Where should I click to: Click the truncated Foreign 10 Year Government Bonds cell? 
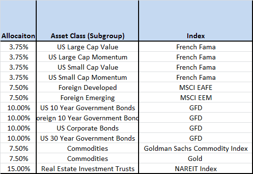(x=87, y=118)
